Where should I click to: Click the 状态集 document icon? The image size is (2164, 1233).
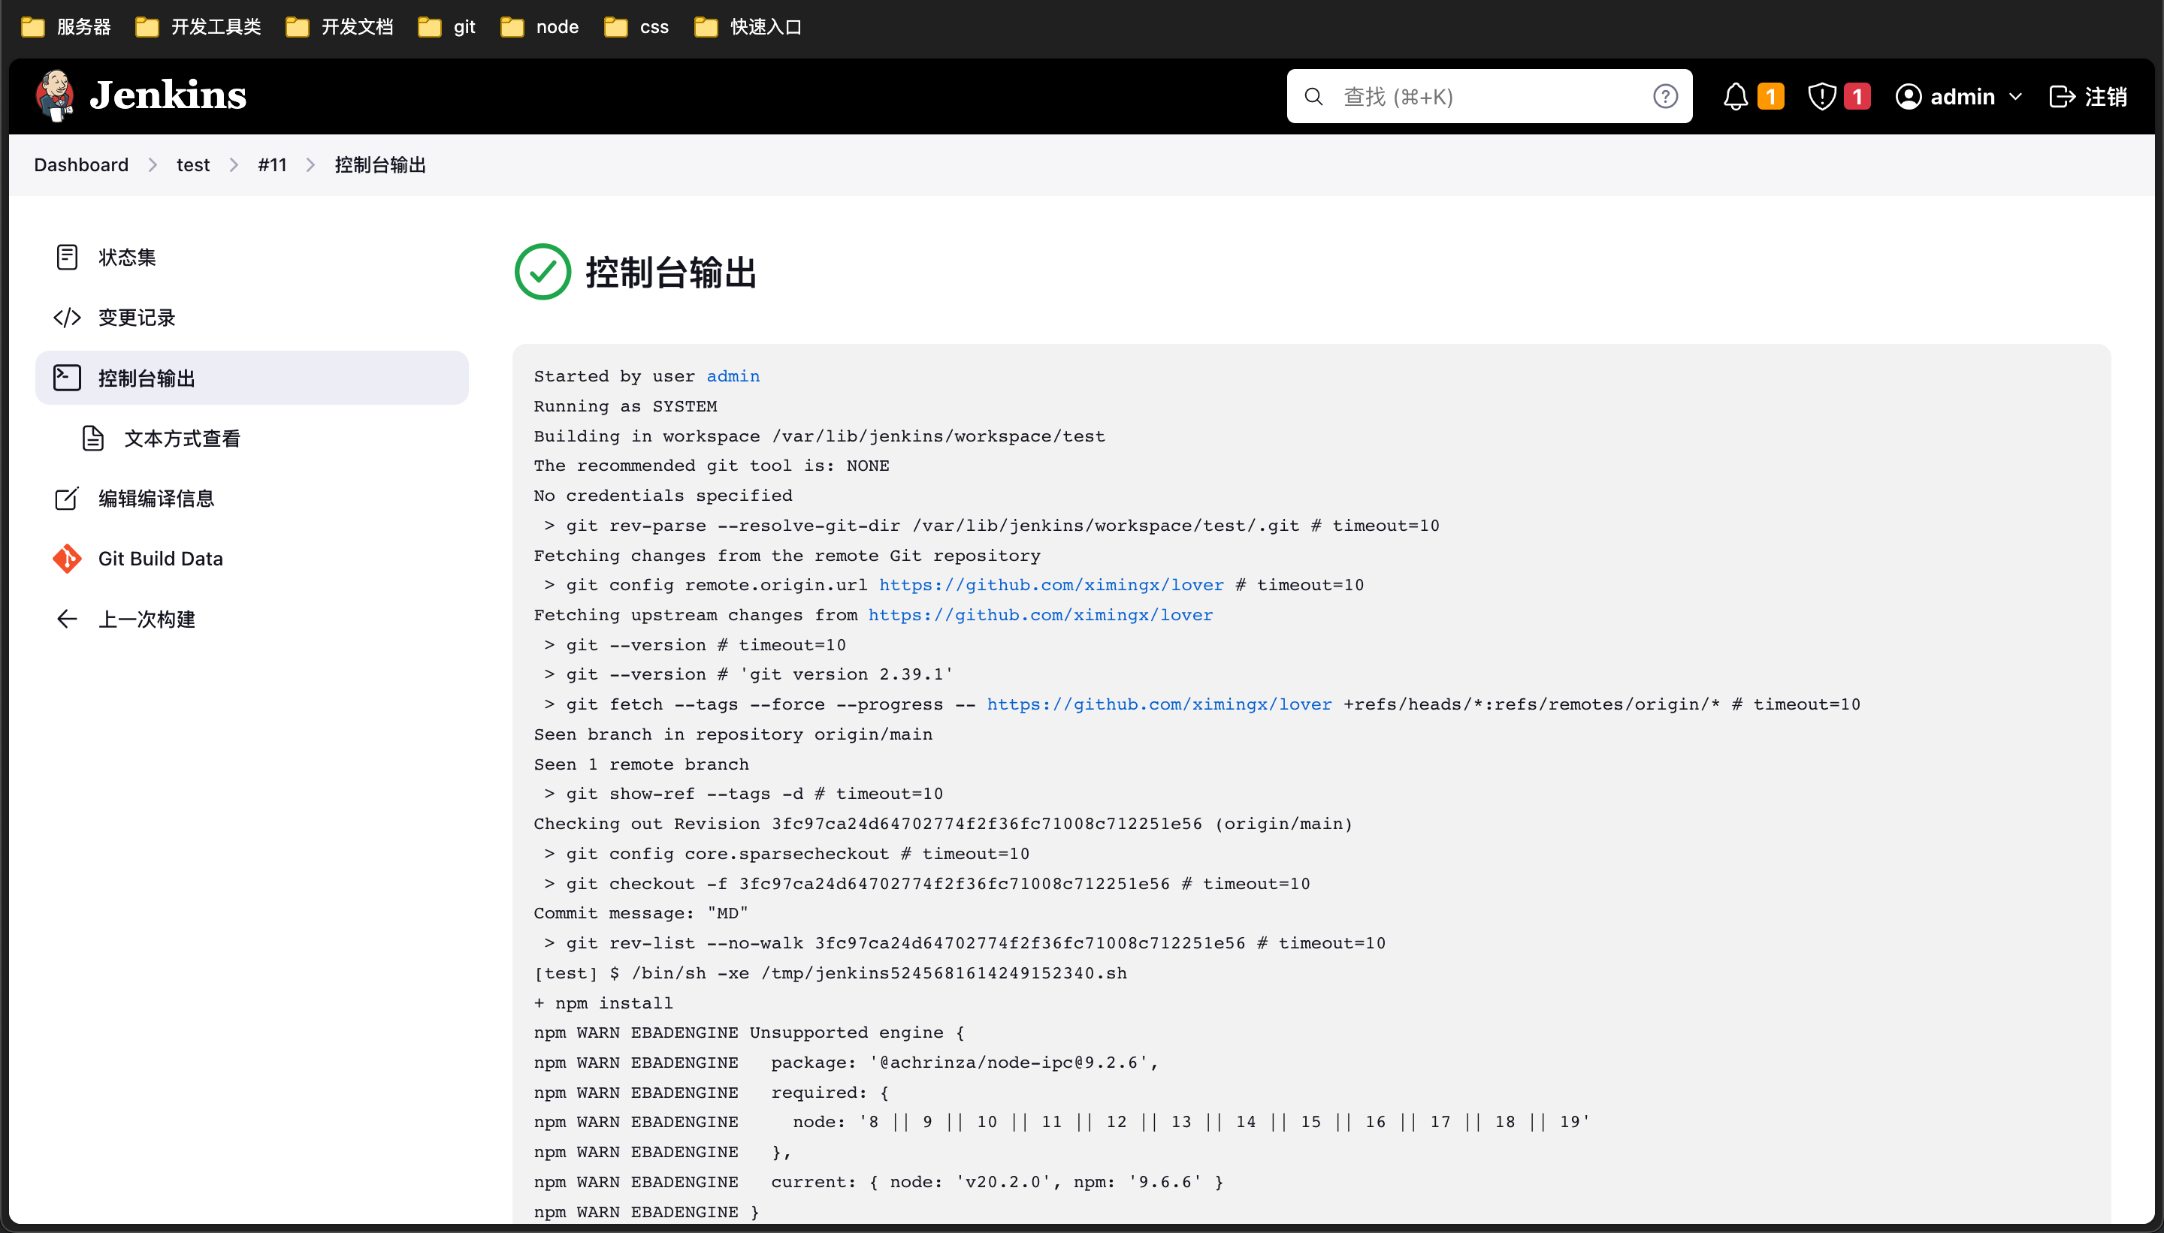point(67,257)
